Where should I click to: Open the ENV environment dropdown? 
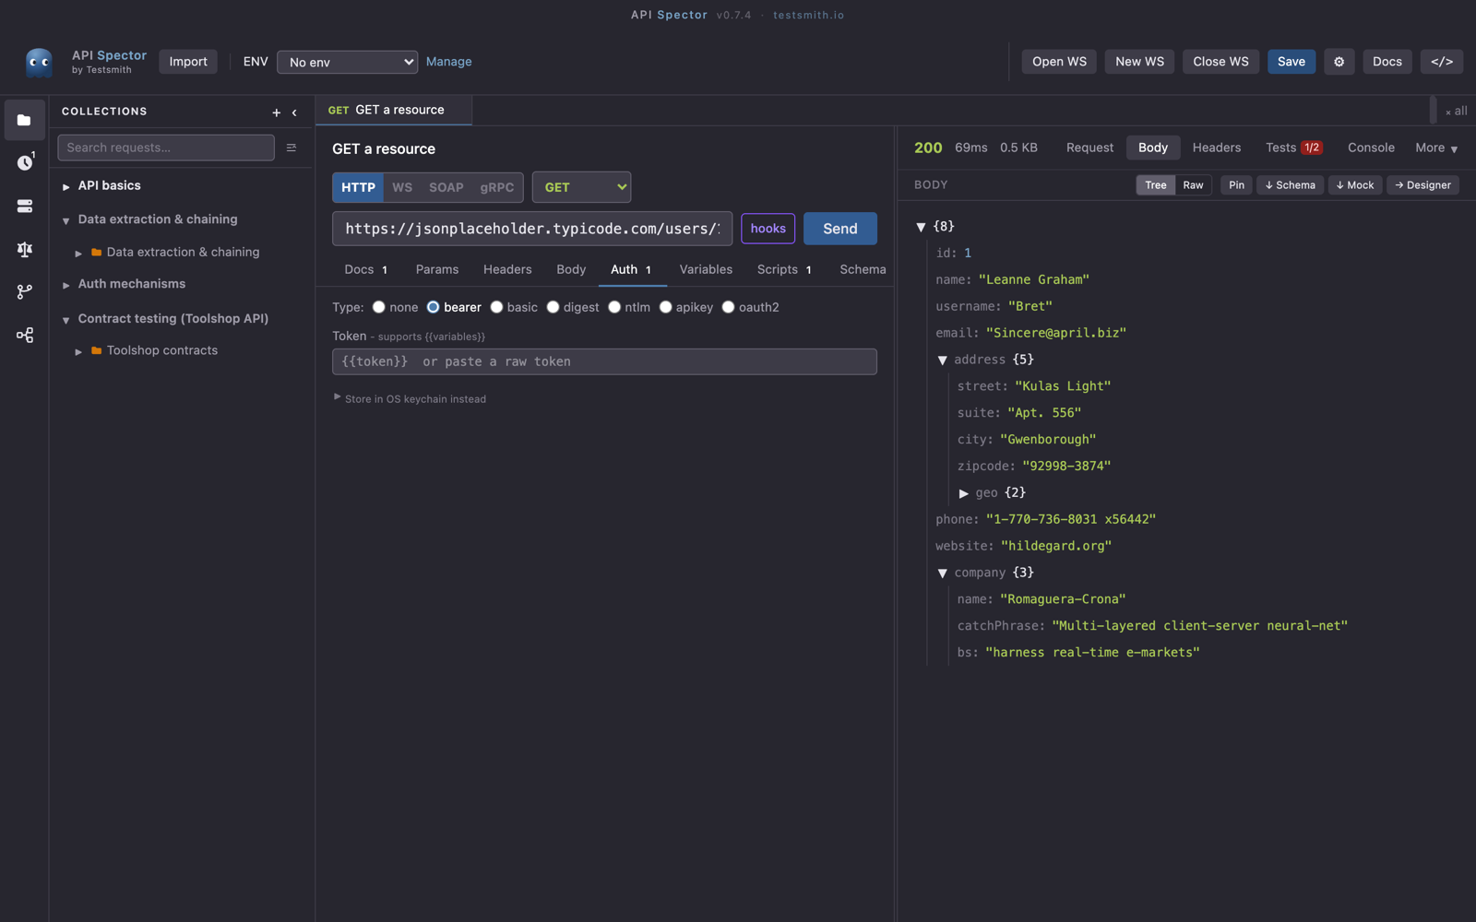[347, 62]
